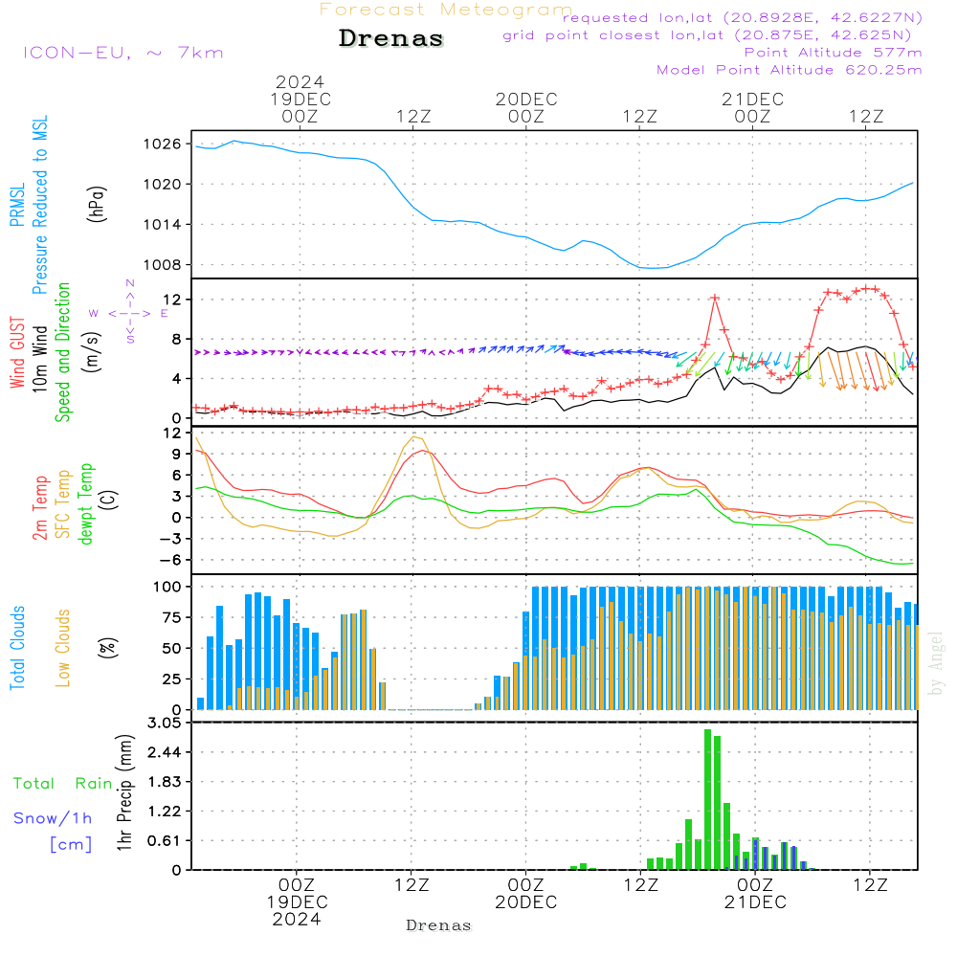957x957 pixels.
Task: Click the 'Forecast Meteogram' heading
Action: point(445,10)
